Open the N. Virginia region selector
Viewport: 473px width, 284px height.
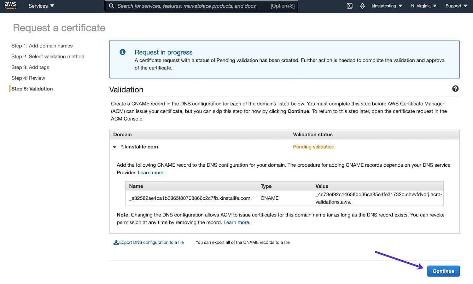423,6
